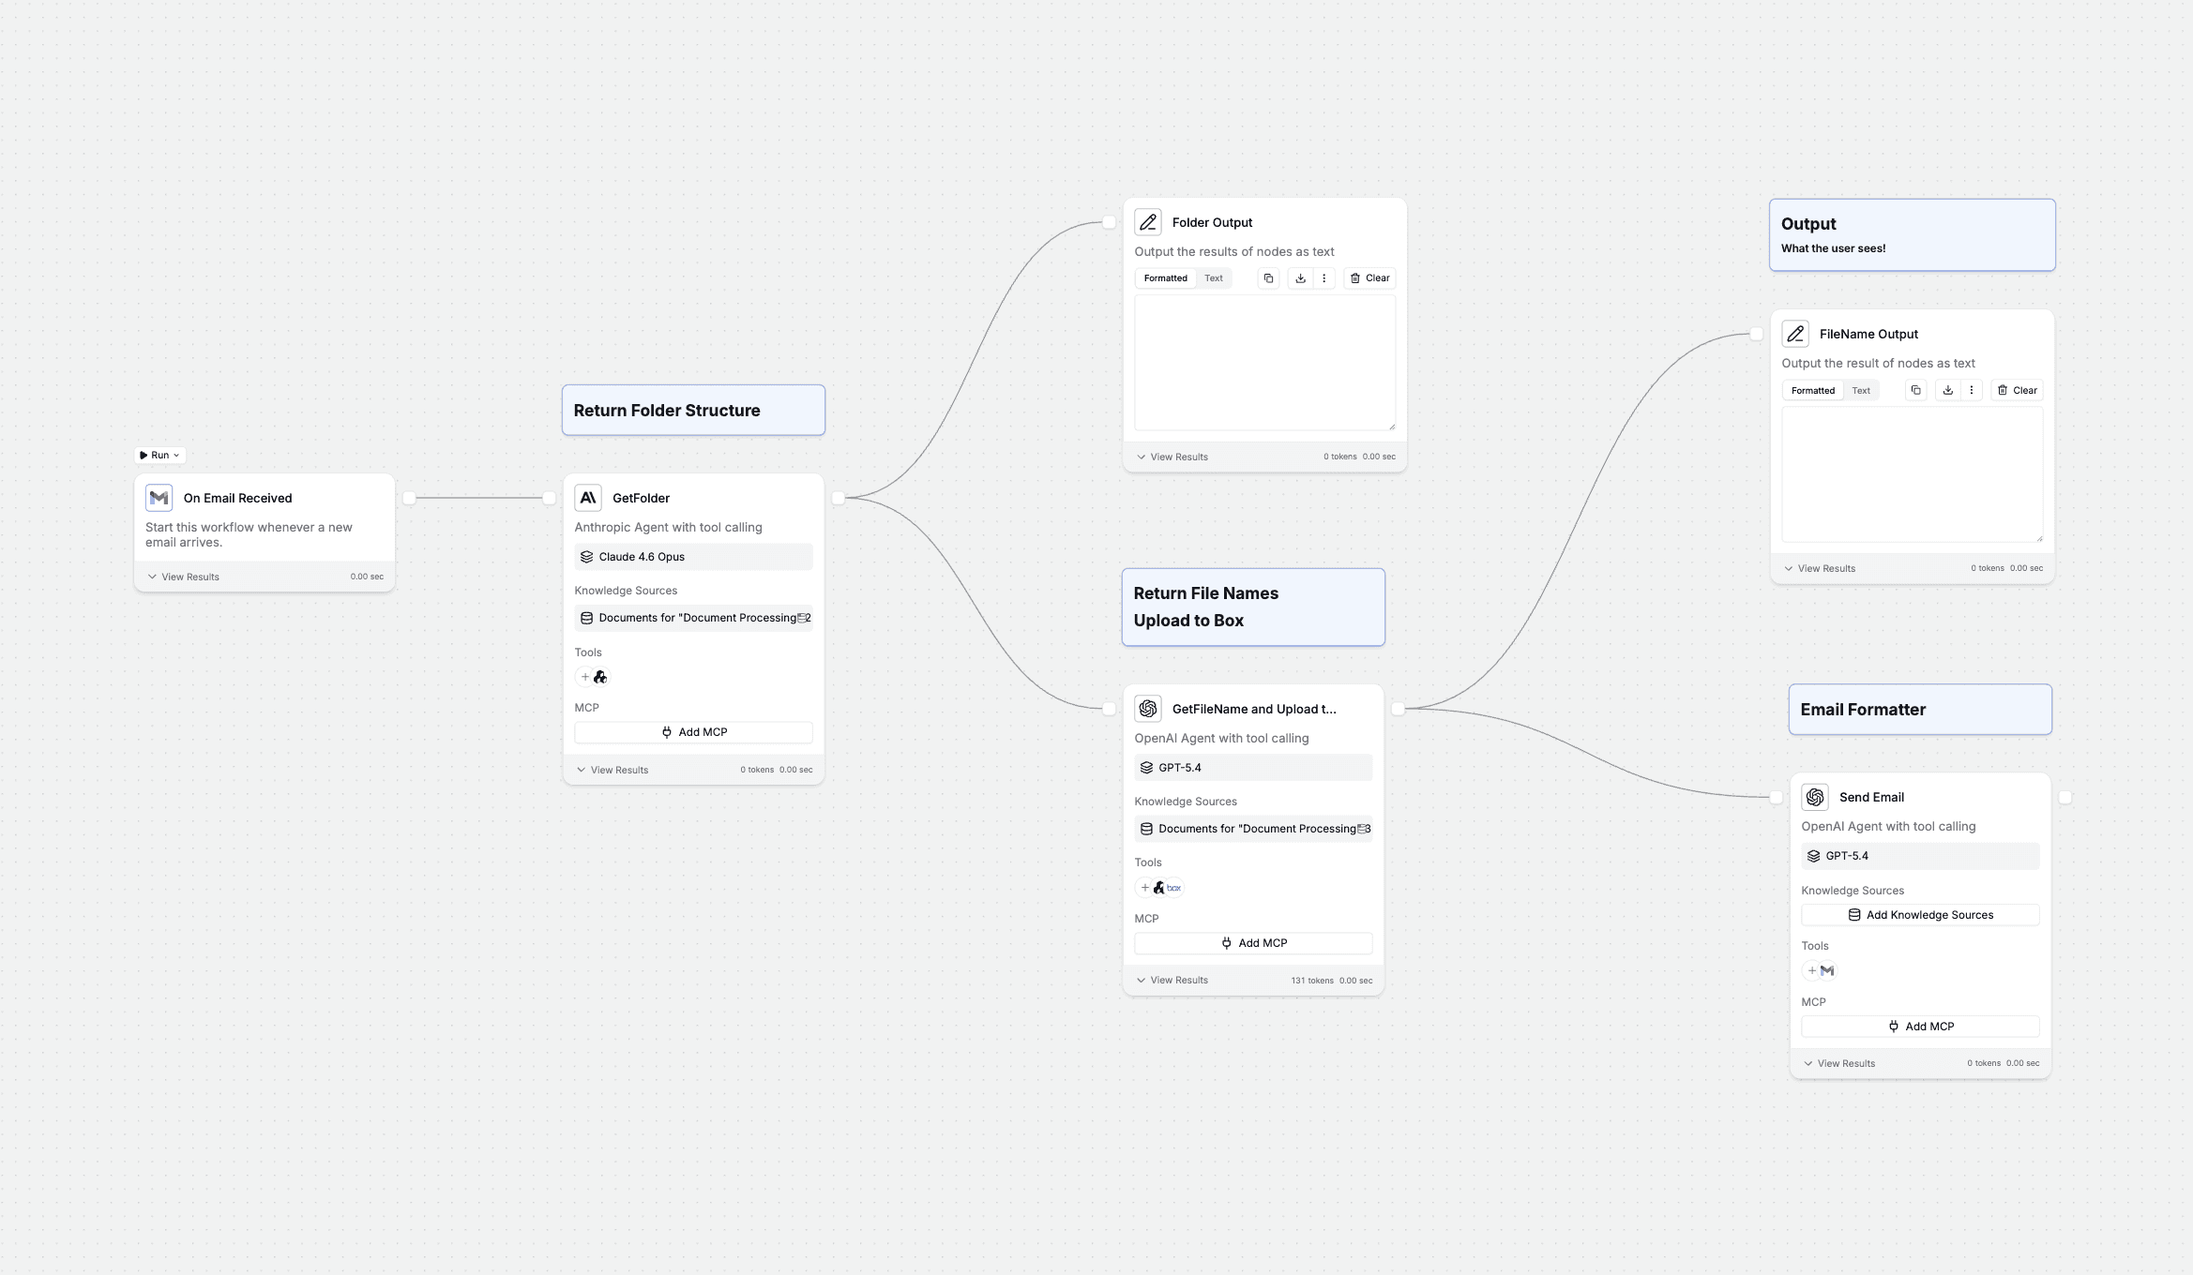The image size is (2193, 1275).
Task: Switch FileName Output to Formatted view
Action: (1812, 391)
